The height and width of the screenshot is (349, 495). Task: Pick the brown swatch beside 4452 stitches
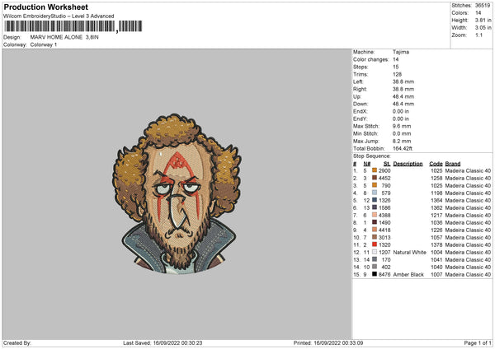(375, 178)
